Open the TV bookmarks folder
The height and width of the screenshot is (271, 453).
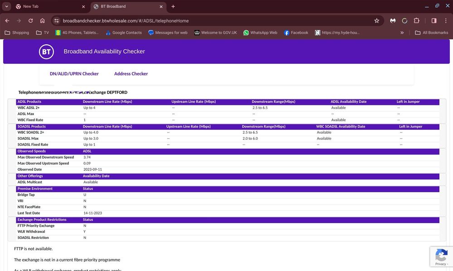coord(43,33)
